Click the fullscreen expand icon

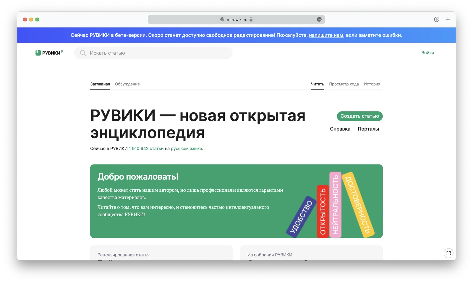pyautogui.click(x=448, y=253)
